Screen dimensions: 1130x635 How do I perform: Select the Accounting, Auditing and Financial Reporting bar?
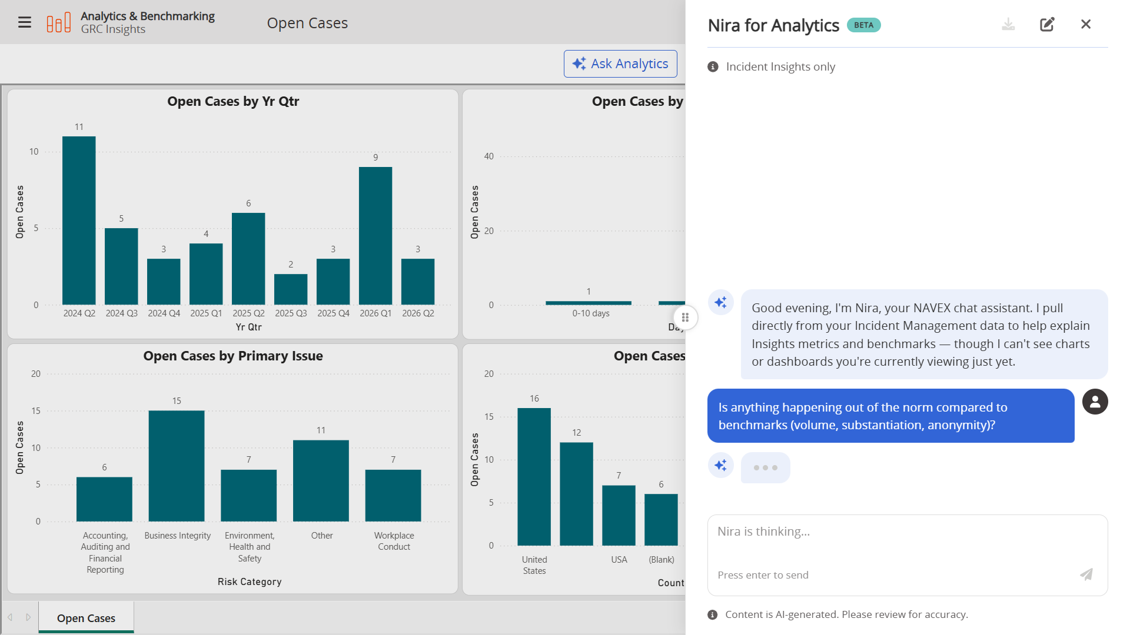click(x=104, y=499)
